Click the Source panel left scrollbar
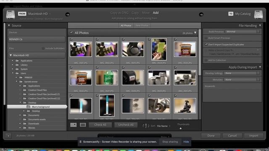Screen dimensions: 269x151 pyautogui.click(x=5, y=64)
